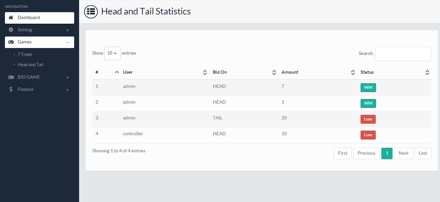
Task: Open the Show entries count dropdown
Action: click(112, 53)
